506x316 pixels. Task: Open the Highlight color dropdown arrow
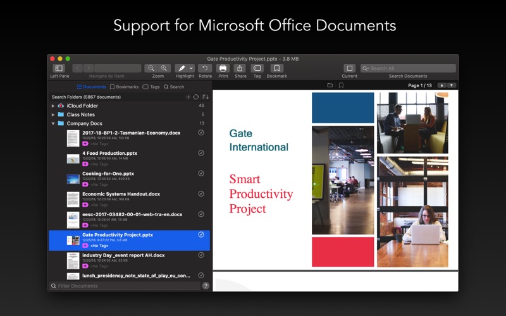191,68
